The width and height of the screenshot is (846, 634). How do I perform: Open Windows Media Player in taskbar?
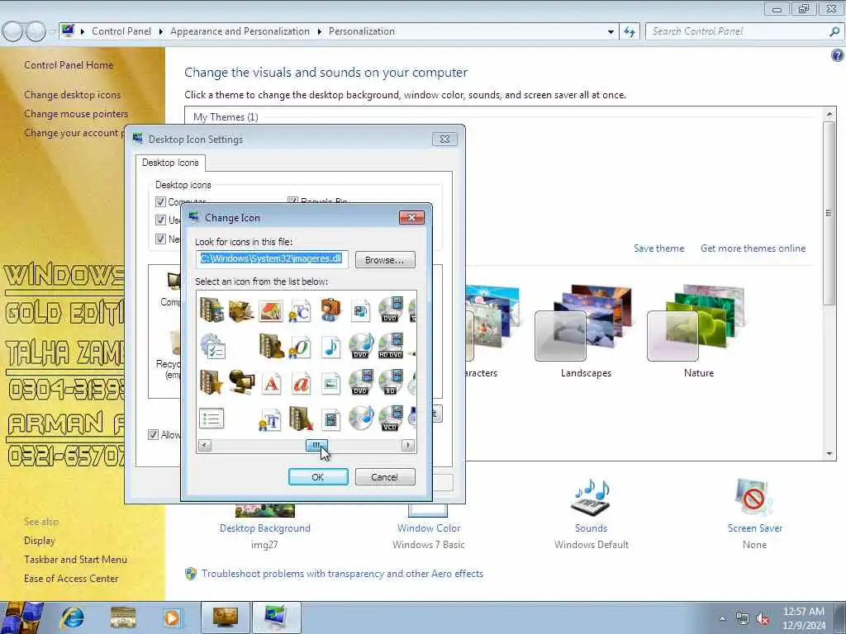click(x=172, y=617)
